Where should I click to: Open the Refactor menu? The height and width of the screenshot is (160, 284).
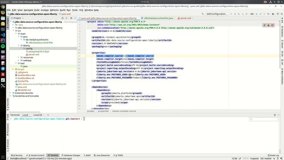54,10
